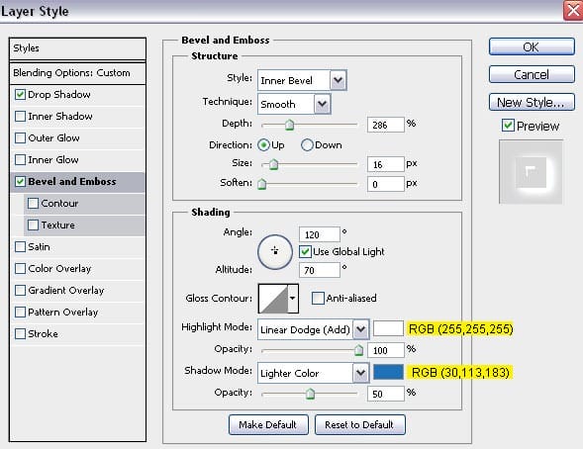Viewport: 583px width, 449px height.
Task: Click the Cancel button
Action: [532, 74]
